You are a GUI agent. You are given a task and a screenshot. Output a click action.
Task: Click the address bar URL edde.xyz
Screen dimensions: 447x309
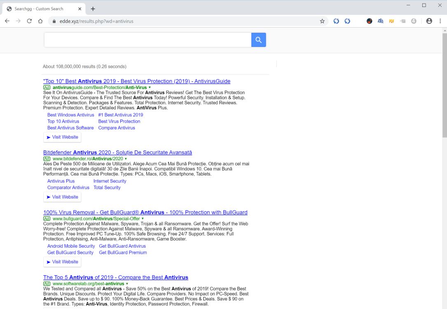tap(96, 21)
